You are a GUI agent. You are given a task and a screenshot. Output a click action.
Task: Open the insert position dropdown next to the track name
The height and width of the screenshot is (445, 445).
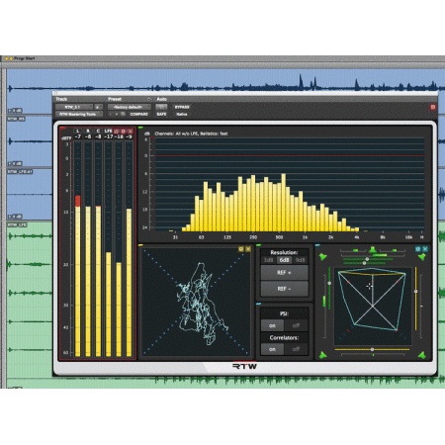98,107
